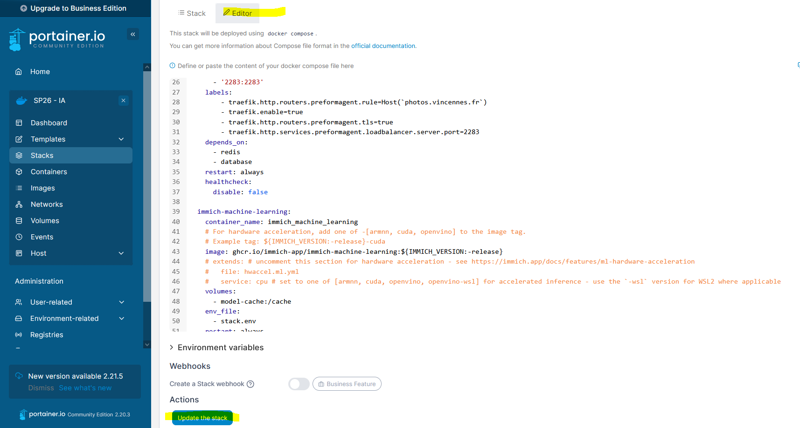Image resolution: width=800 pixels, height=428 pixels.
Task: Expand the Host submenu chevron
Action: [x=121, y=253]
